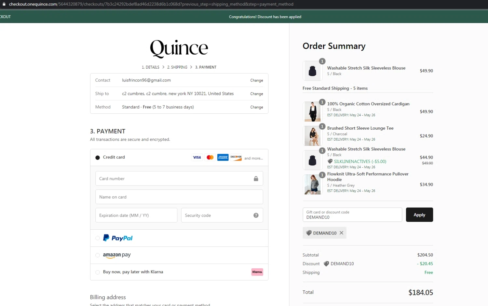Click chevron between Details and Shipping
Viewport: 488px width, 306px height.
tap(163, 67)
